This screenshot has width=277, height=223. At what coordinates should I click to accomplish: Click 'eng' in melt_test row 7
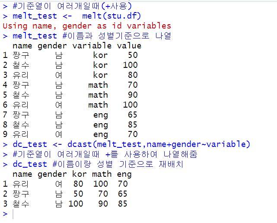(101, 115)
